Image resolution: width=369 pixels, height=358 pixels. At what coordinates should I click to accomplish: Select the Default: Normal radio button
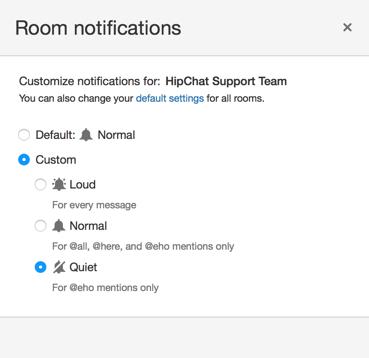(24, 135)
